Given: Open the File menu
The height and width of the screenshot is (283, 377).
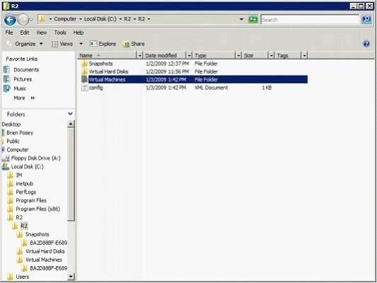Looking at the screenshot, I should (x=9, y=33).
